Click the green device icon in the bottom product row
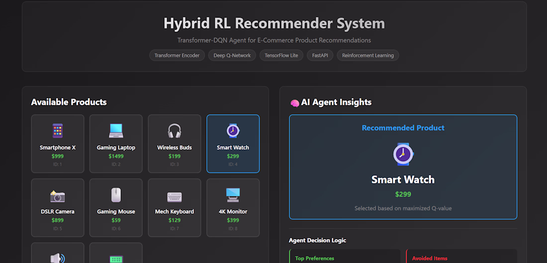Image resolution: width=547 pixels, height=263 pixels. [116, 260]
